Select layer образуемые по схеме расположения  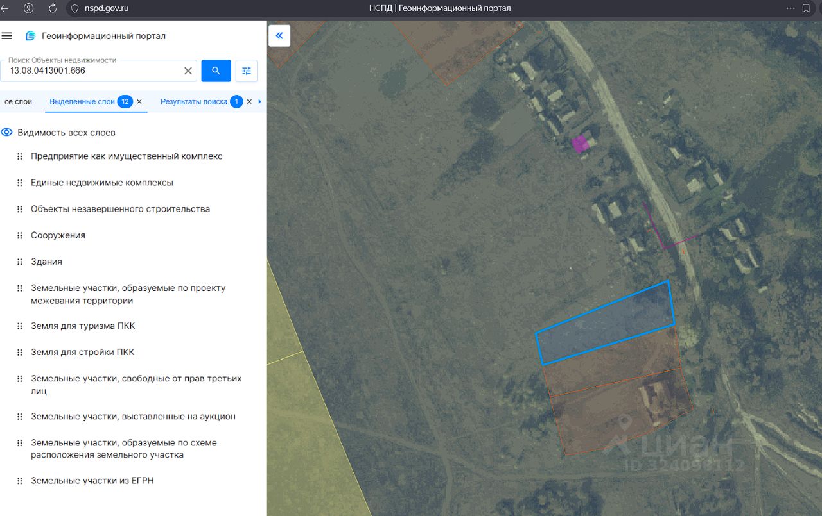[124, 449]
